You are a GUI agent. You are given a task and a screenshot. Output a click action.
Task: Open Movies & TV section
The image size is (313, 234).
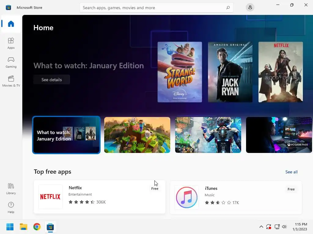[x=11, y=81]
